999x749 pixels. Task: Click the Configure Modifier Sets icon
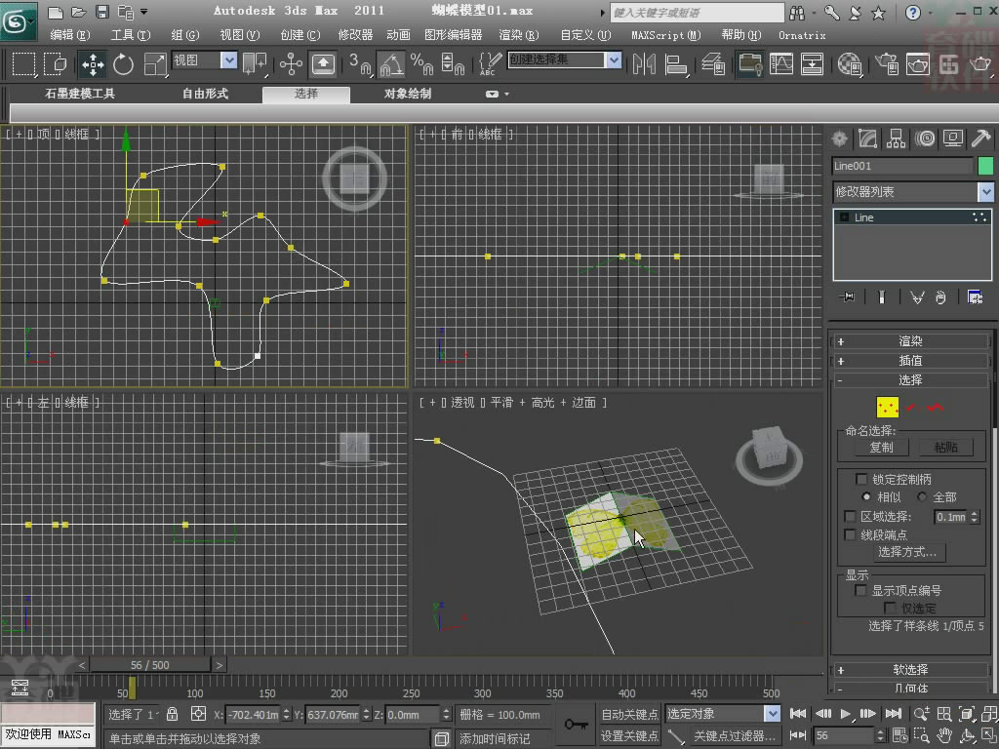(x=975, y=296)
